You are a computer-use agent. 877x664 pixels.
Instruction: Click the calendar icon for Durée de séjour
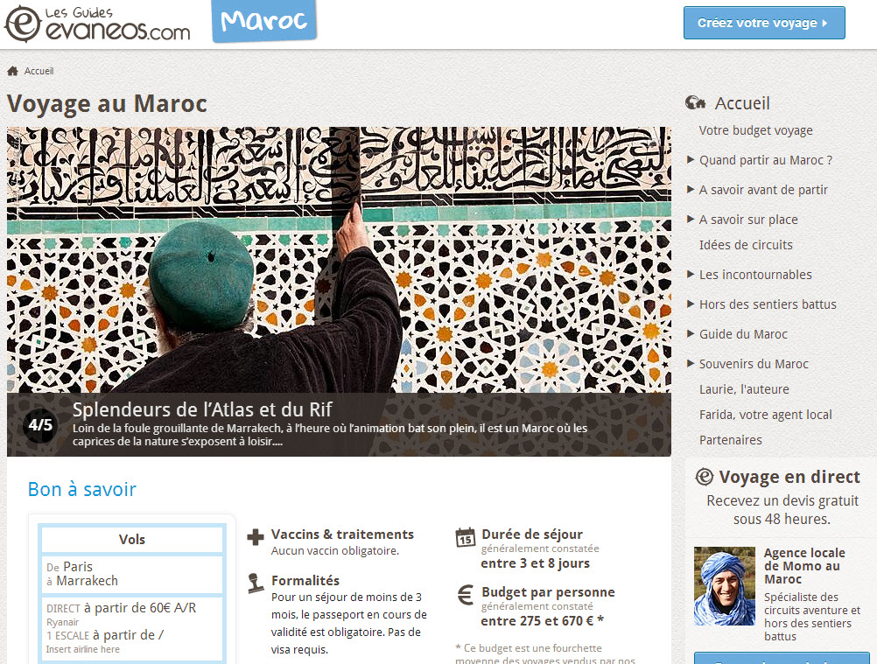pyautogui.click(x=466, y=537)
